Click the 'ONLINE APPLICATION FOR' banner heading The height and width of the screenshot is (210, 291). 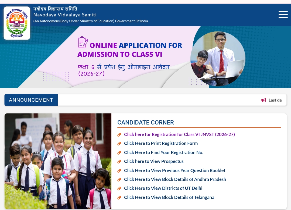click(x=136, y=45)
